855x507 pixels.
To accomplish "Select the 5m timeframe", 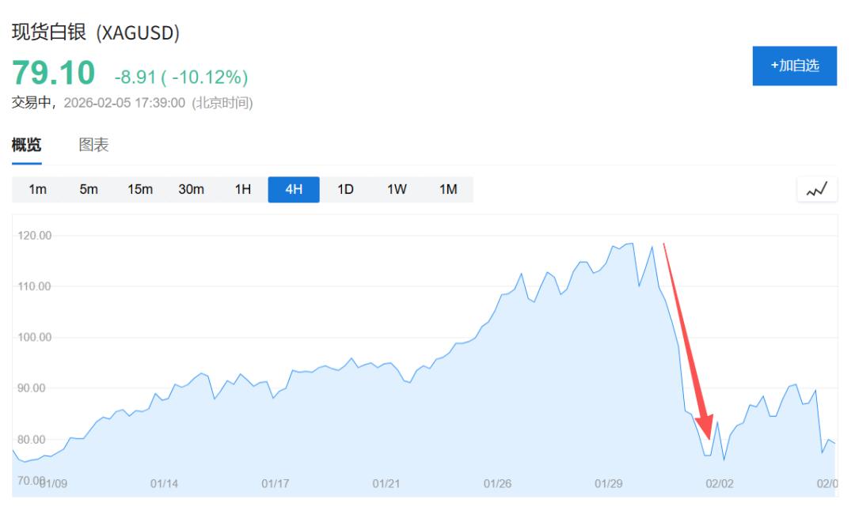I will point(89,190).
